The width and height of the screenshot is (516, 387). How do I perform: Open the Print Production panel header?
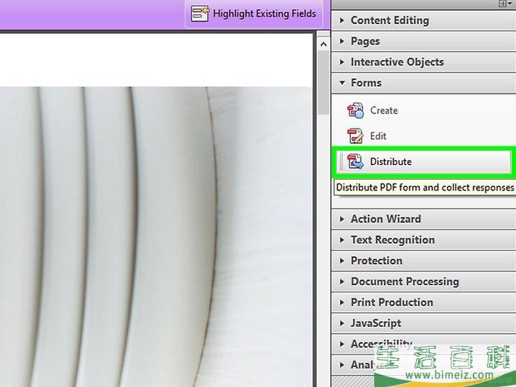(x=424, y=302)
